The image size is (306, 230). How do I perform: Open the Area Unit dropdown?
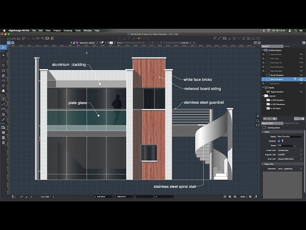coord(290,159)
